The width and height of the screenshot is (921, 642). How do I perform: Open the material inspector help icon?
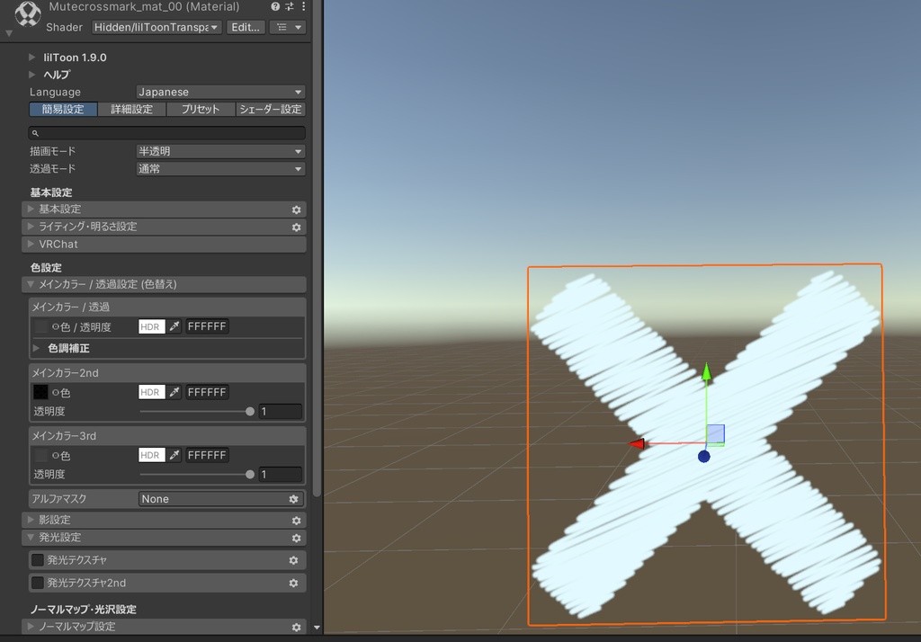[275, 6]
